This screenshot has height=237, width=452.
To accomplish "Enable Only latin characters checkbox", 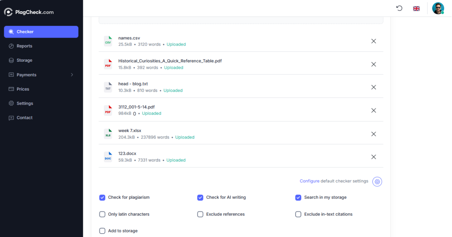I will (x=102, y=214).
